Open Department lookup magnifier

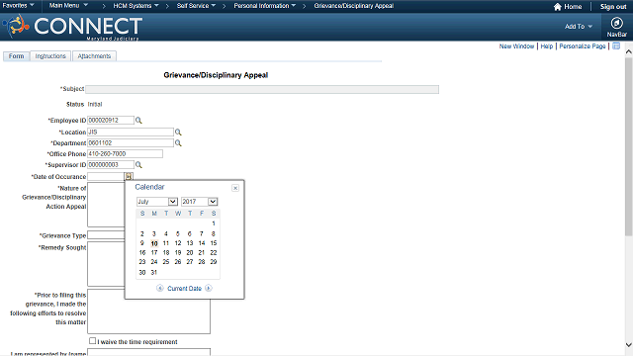(x=178, y=142)
